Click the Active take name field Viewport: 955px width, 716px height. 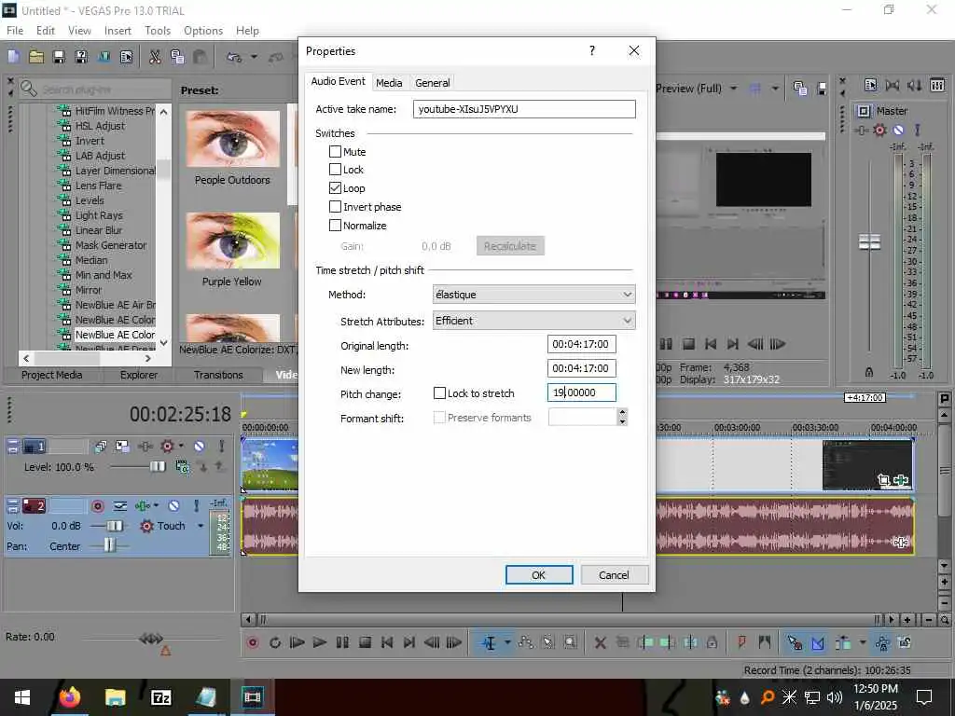point(524,109)
